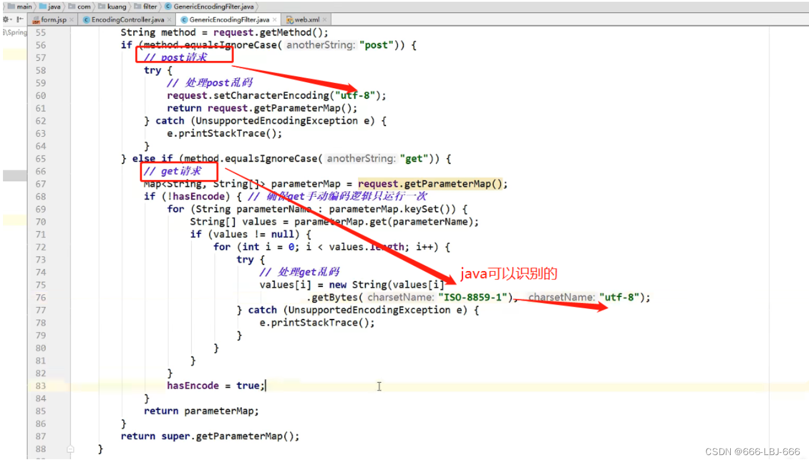Click 'try {' on line 58

(x=158, y=70)
